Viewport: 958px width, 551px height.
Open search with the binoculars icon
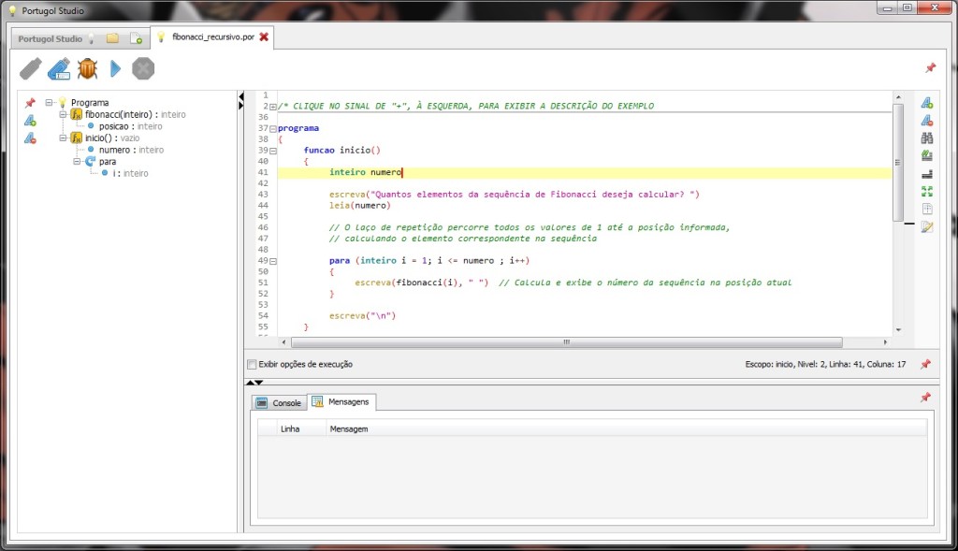point(927,138)
